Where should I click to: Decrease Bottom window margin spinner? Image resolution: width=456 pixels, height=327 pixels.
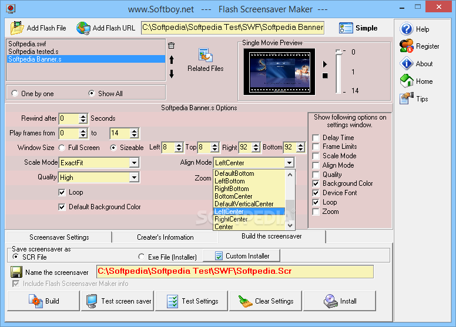[300, 150]
